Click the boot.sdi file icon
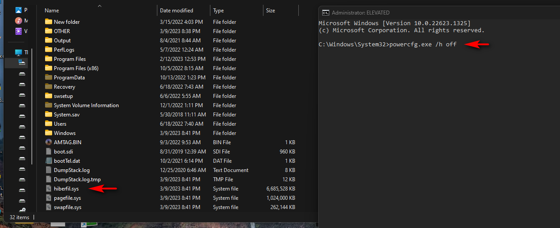Image resolution: width=560 pixels, height=228 pixels. (x=49, y=151)
